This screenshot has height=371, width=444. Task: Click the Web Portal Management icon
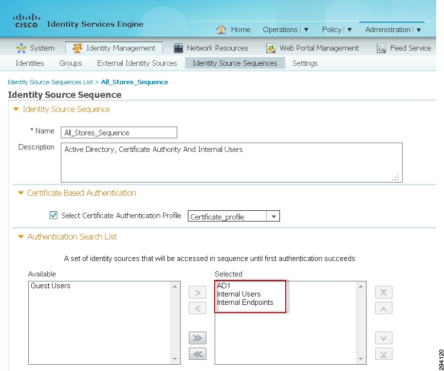271,48
